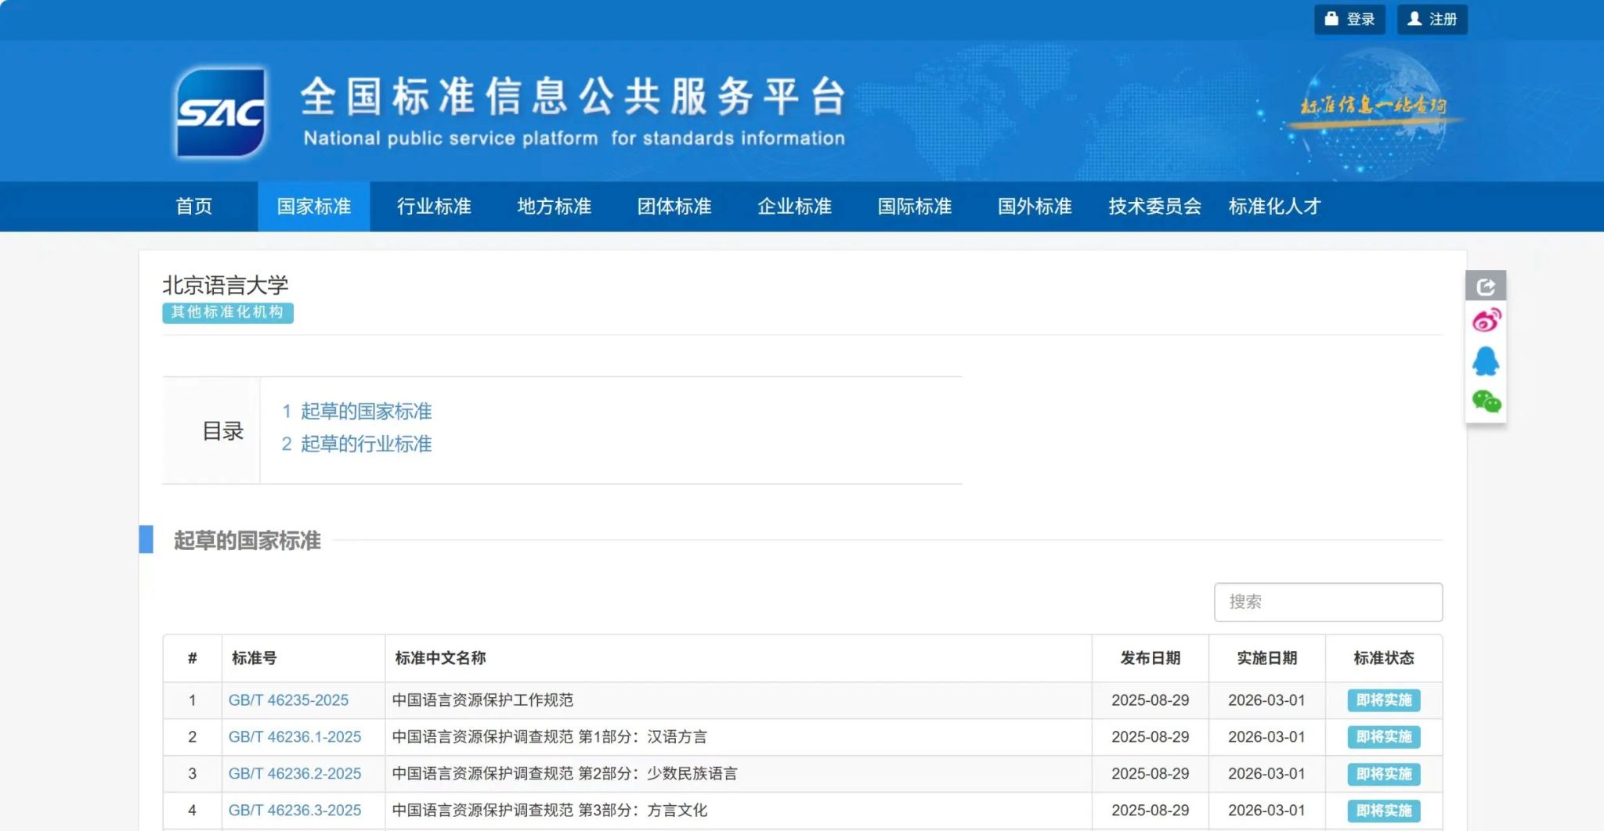1604x831 pixels.
Task: Click the share icon in side panel
Action: pyautogui.click(x=1485, y=286)
